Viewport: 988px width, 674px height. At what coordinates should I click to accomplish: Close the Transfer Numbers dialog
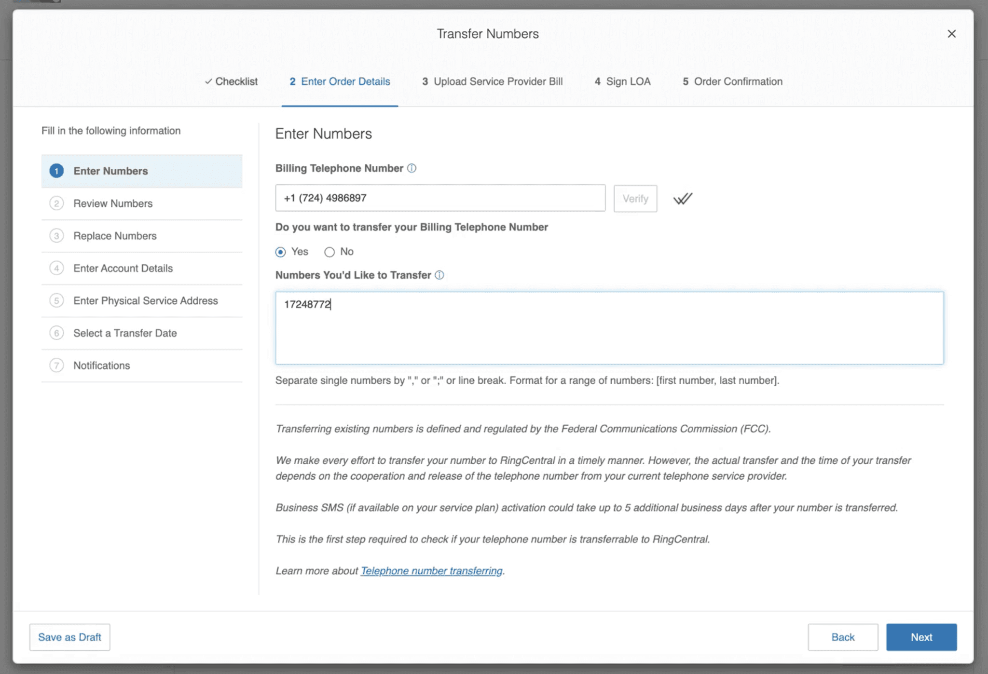(951, 34)
